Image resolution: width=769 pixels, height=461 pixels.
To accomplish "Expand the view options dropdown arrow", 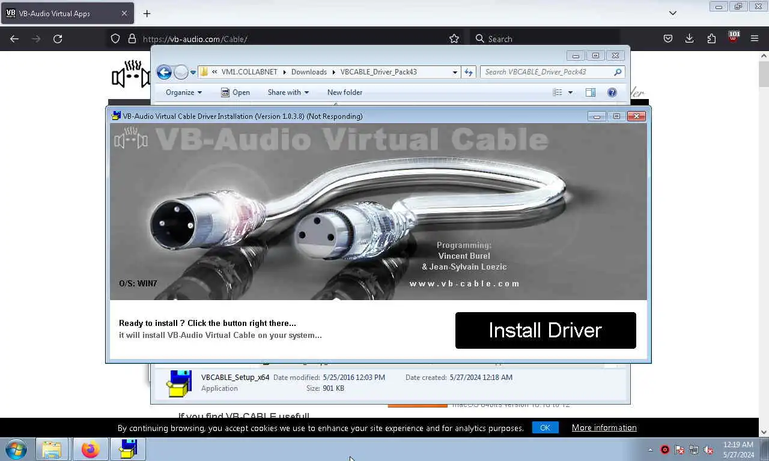I will pyautogui.click(x=570, y=92).
